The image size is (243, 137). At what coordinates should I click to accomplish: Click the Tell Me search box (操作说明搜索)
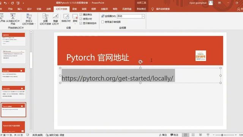(x=163, y=9)
